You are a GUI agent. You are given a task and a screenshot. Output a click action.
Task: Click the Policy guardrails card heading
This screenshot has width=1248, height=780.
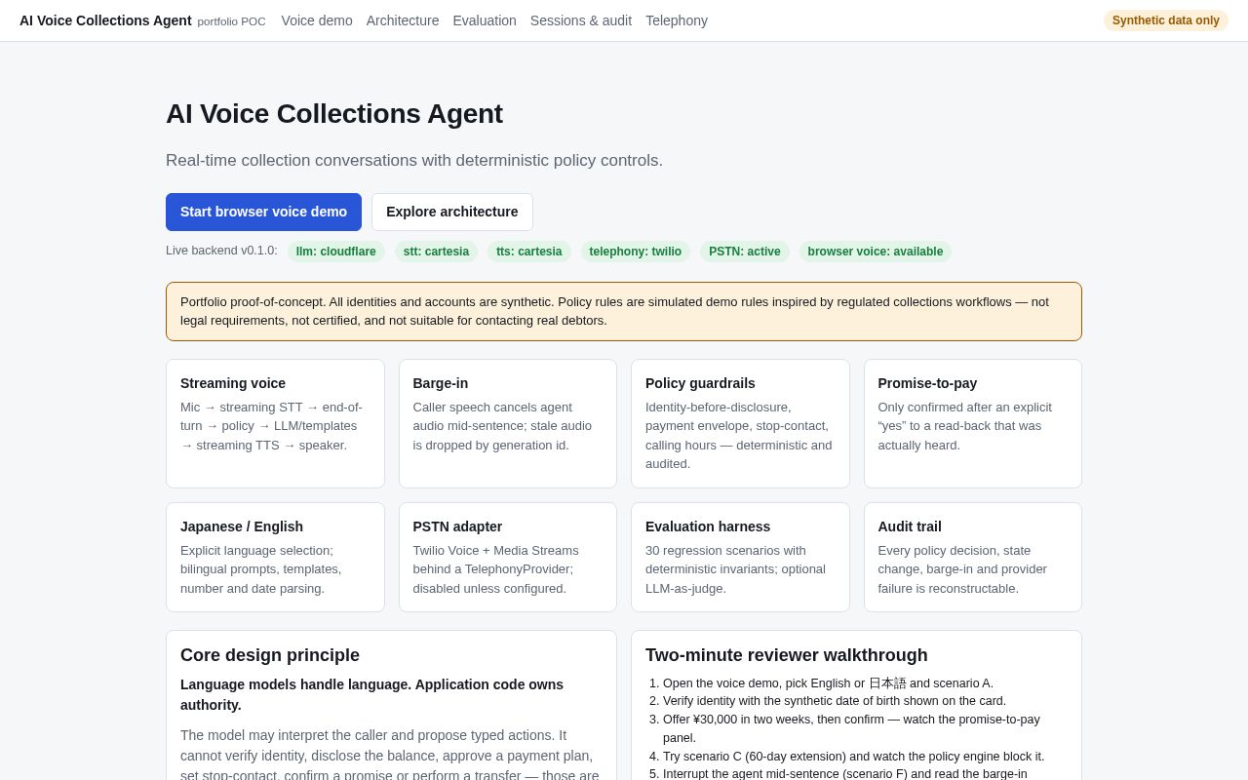[700, 383]
